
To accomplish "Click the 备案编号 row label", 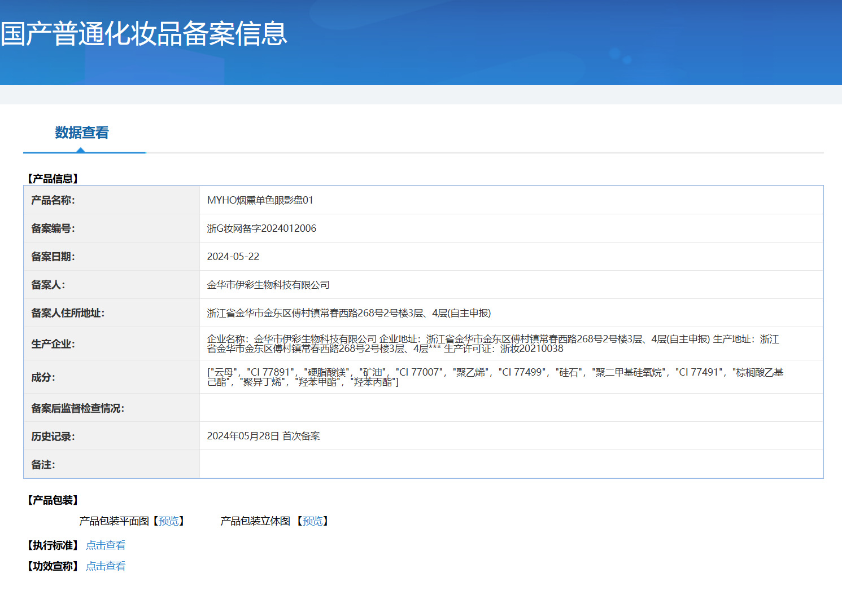I will click(x=53, y=228).
